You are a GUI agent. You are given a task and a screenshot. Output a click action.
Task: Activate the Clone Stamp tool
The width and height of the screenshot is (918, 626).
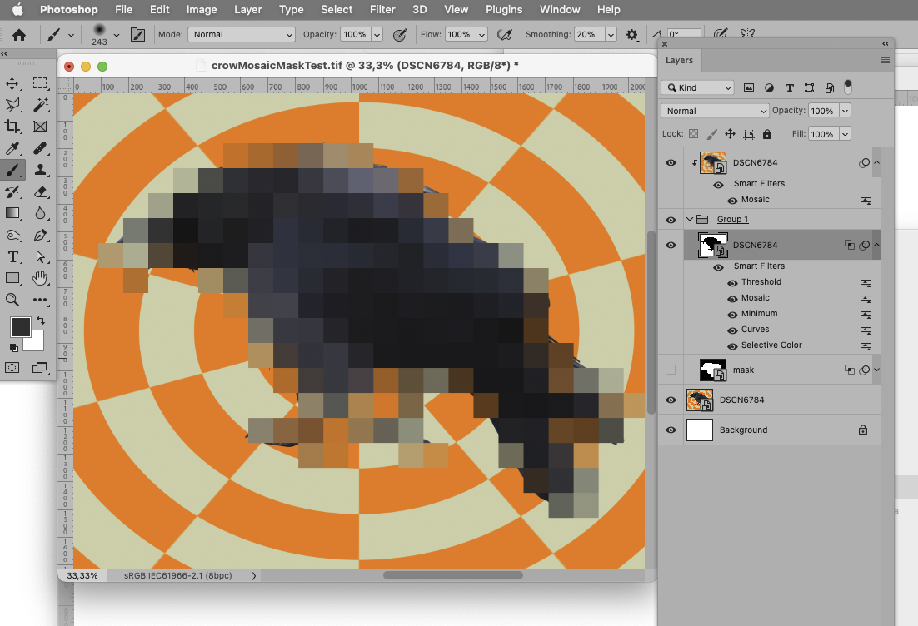41,170
